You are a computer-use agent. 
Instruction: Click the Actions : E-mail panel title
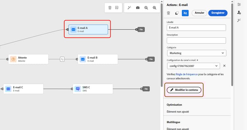[177, 5]
